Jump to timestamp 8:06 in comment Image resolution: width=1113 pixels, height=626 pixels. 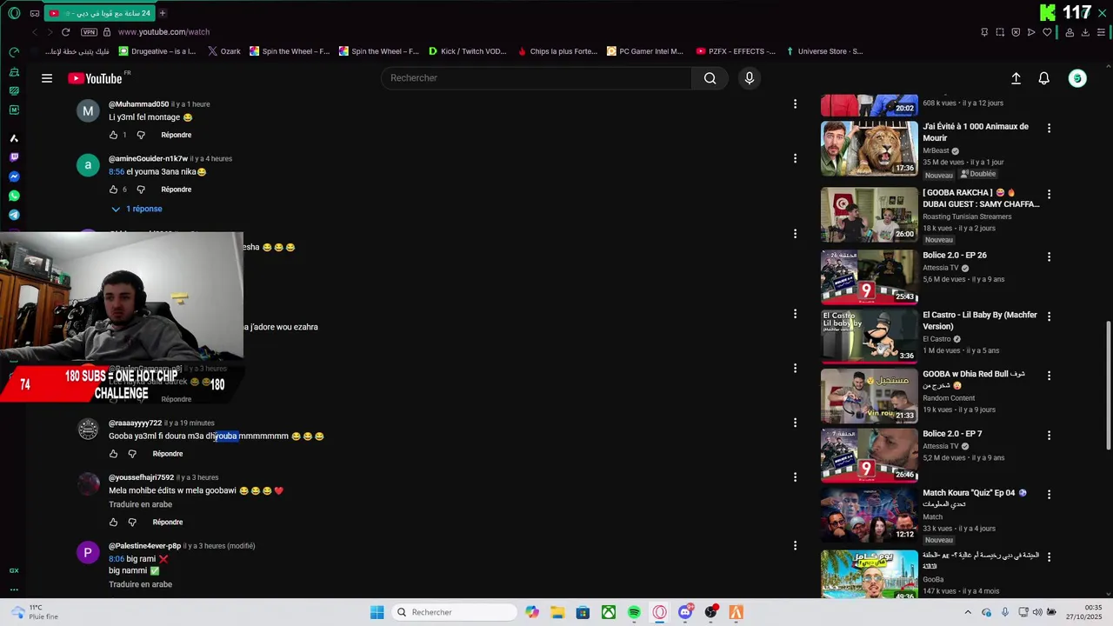point(117,559)
